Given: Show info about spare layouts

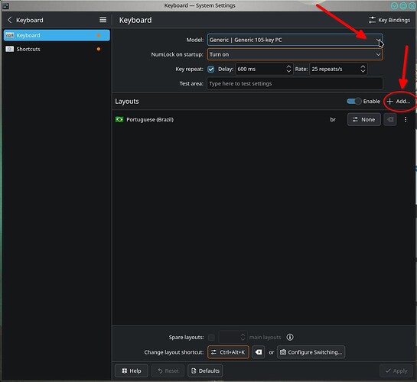Looking at the screenshot, I should (x=290, y=337).
